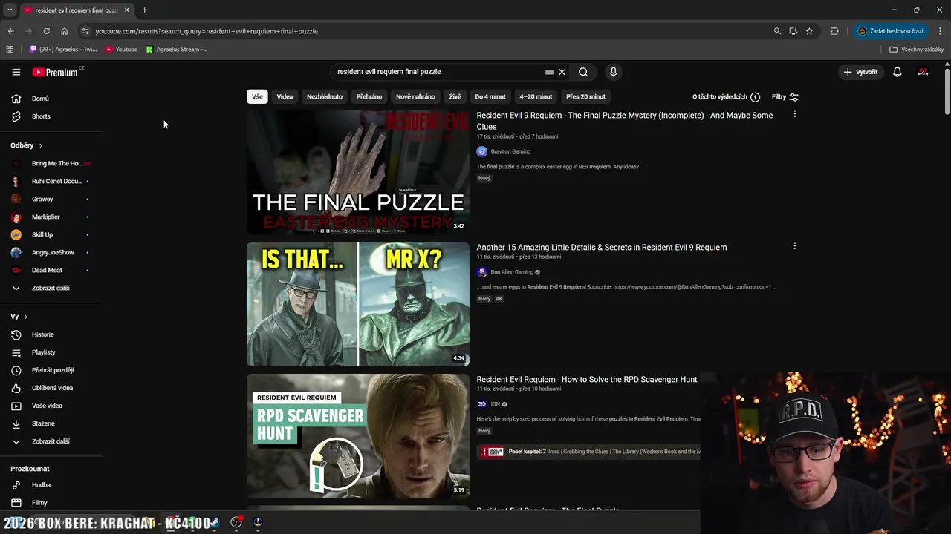951x534 pixels.
Task: Select the Živě filter chip
Action: click(x=455, y=97)
